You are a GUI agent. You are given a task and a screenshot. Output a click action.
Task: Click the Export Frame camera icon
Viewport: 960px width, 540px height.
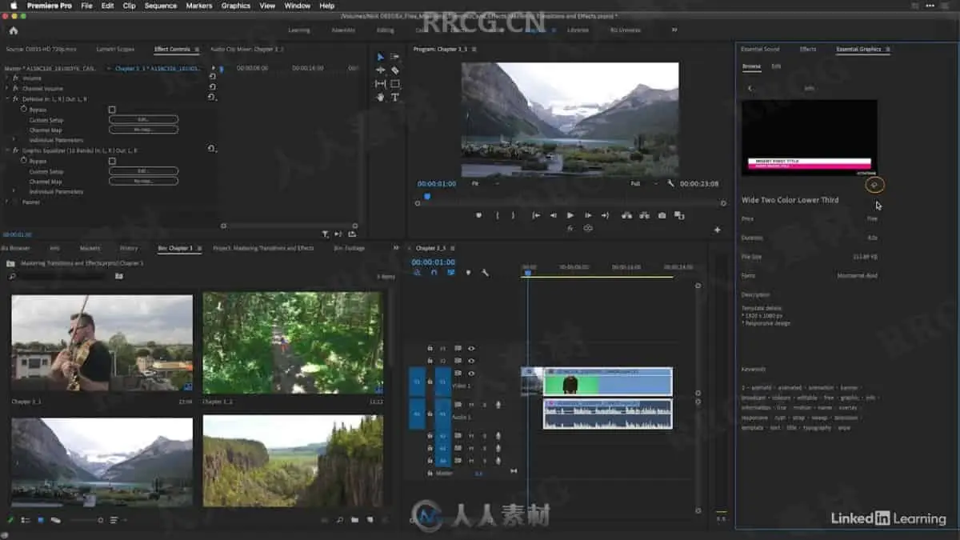click(662, 215)
